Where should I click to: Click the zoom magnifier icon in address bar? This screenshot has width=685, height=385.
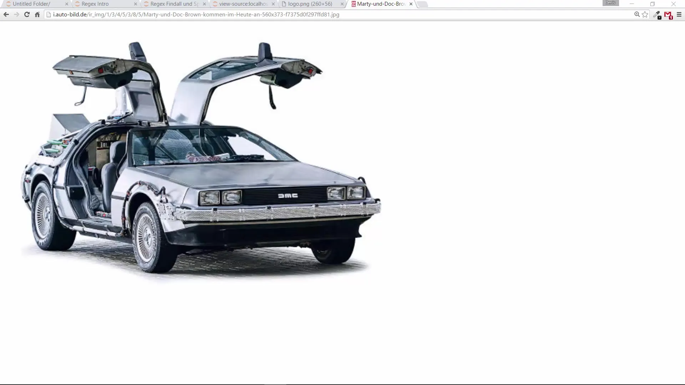pos(637,15)
